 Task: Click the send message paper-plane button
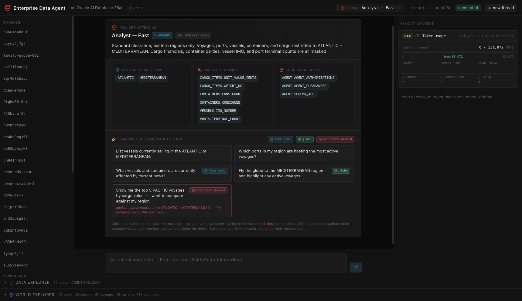[356, 267]
